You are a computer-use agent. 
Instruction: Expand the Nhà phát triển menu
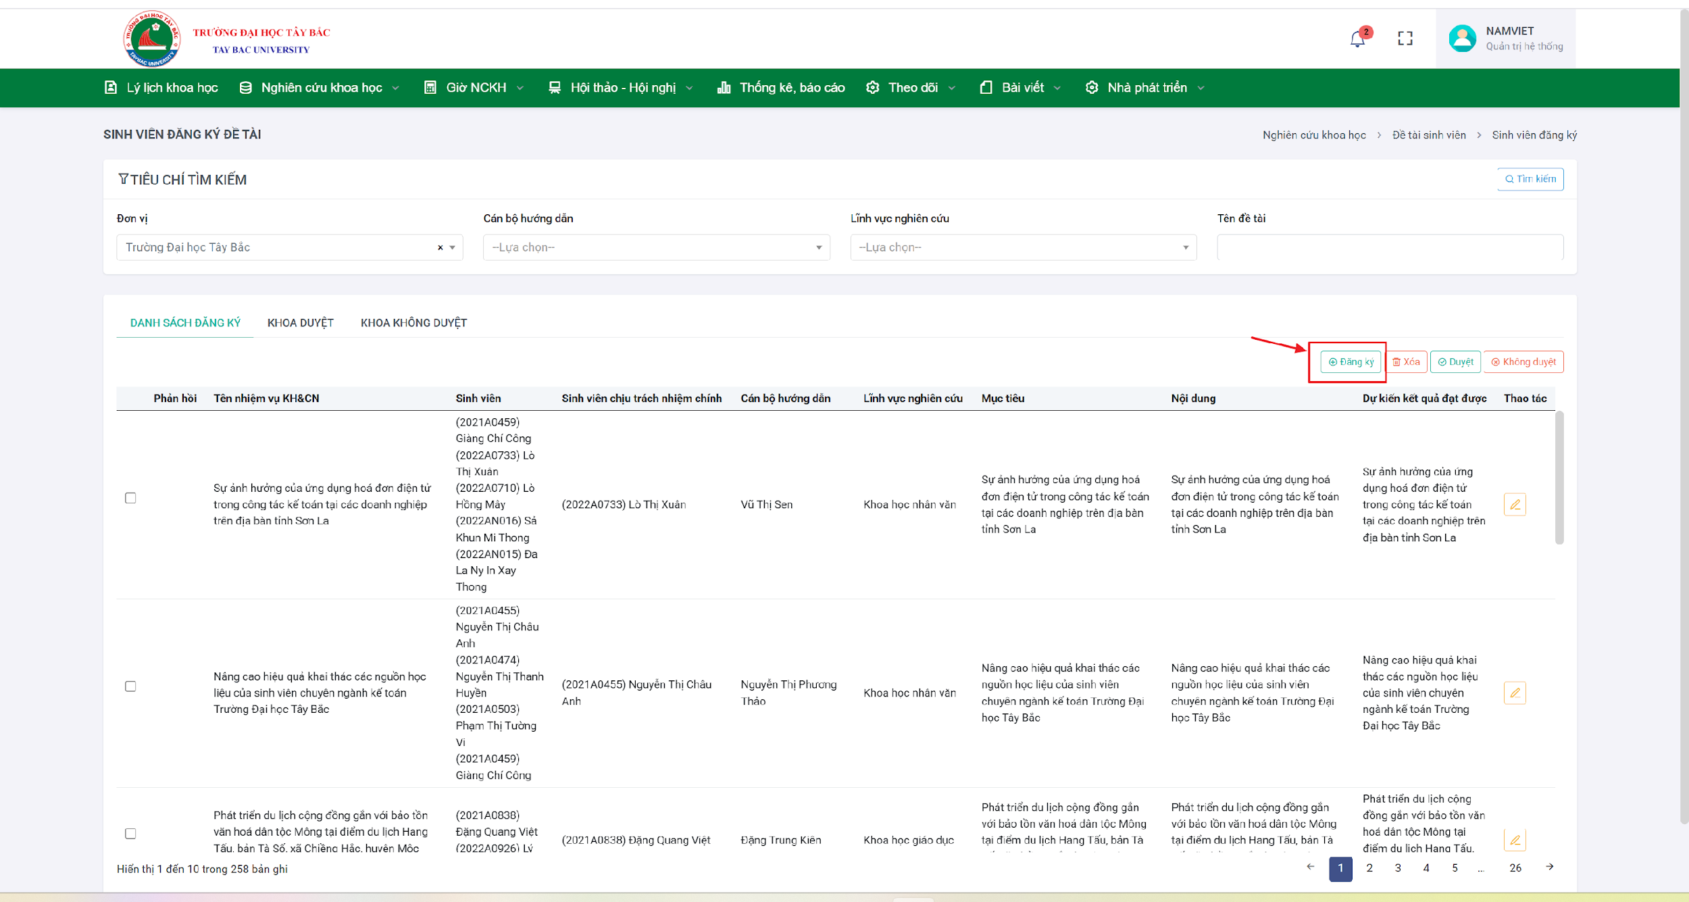[1145, 88]
